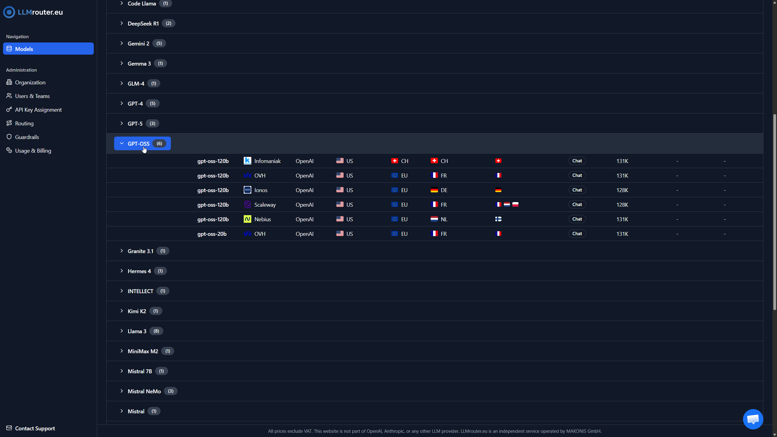Go to Usage & Billing page
Image resolution: width=777 pixels, height=437 pixels.
[x=33, y=151]
